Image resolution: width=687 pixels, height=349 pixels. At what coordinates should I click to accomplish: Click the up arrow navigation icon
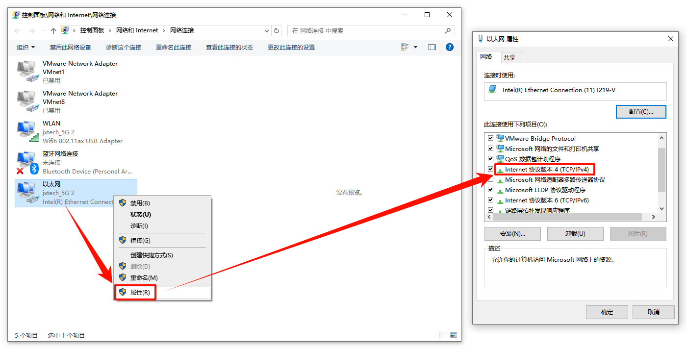(x=53, y=30)
